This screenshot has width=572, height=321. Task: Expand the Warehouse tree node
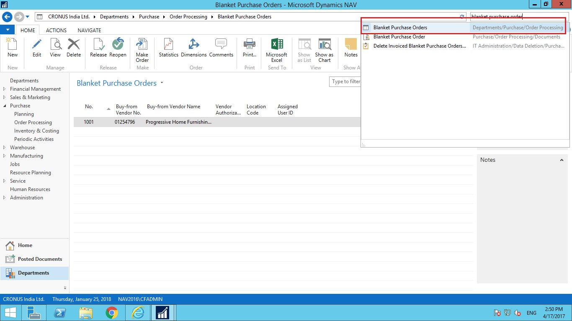4,148
